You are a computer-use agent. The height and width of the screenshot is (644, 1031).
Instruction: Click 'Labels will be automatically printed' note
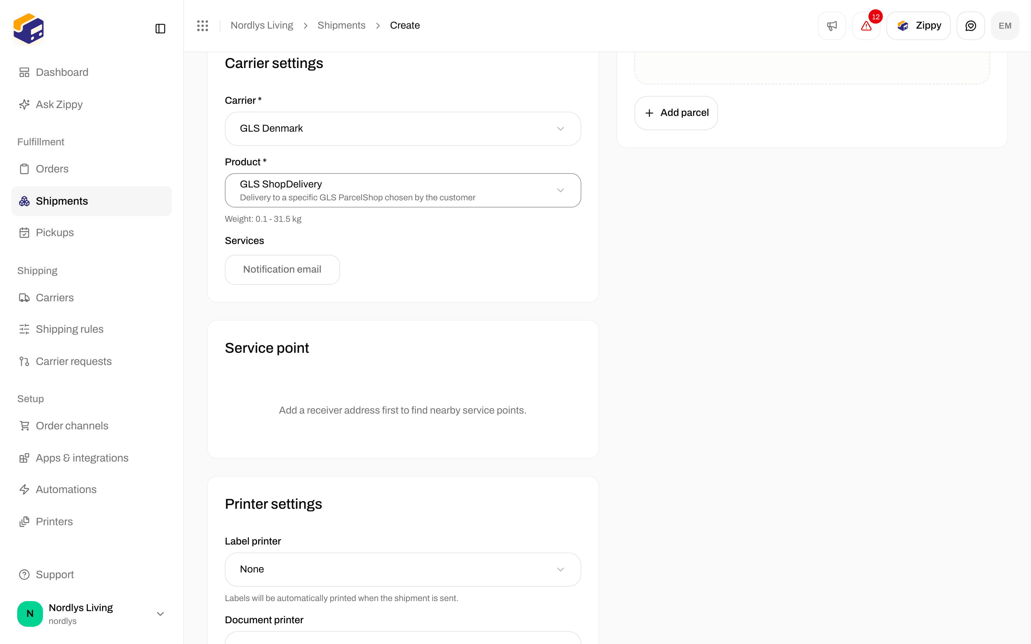pyautogui.click(x=341, y=598)
